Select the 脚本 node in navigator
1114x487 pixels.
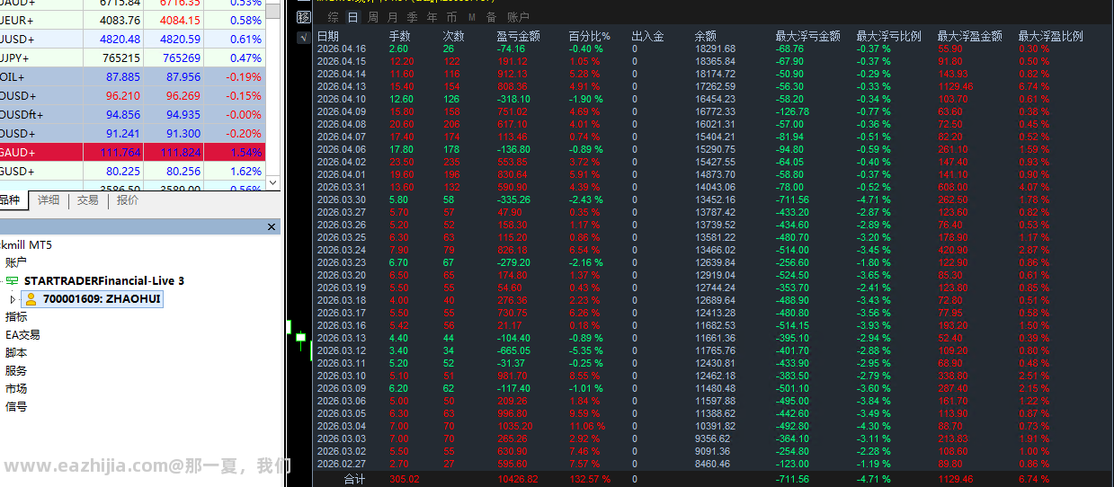click(x=16, y=352)
